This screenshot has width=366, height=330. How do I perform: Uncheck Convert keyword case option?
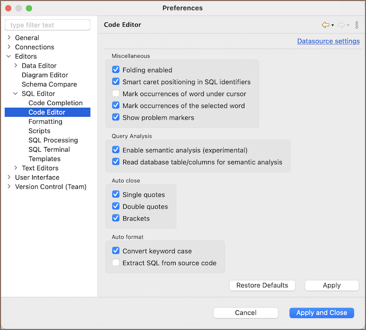coord(116,251)
